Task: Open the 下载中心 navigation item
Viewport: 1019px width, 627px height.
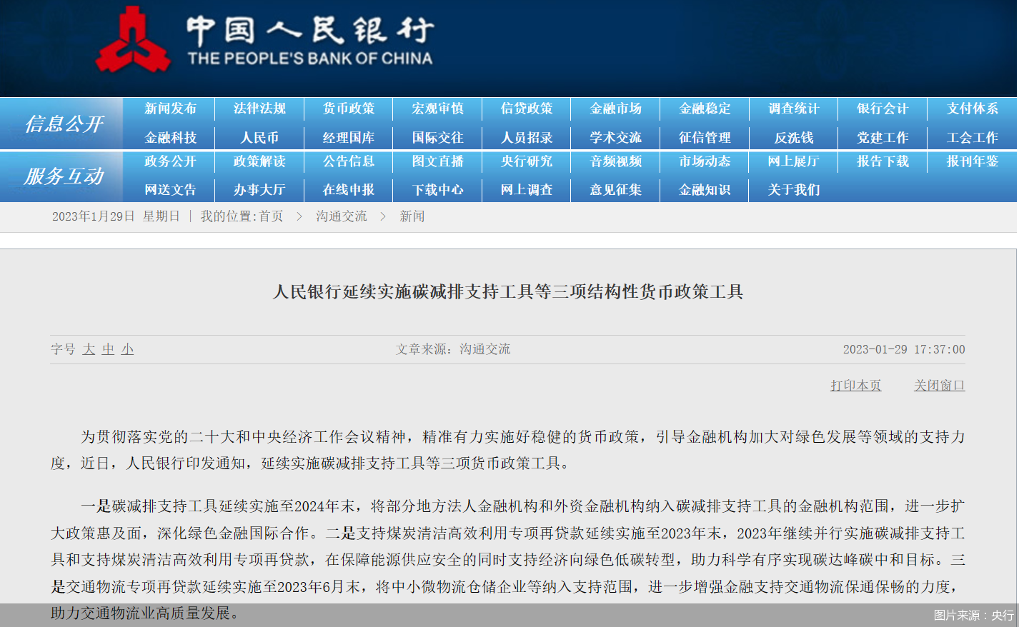Action: (x=437, y=190)
